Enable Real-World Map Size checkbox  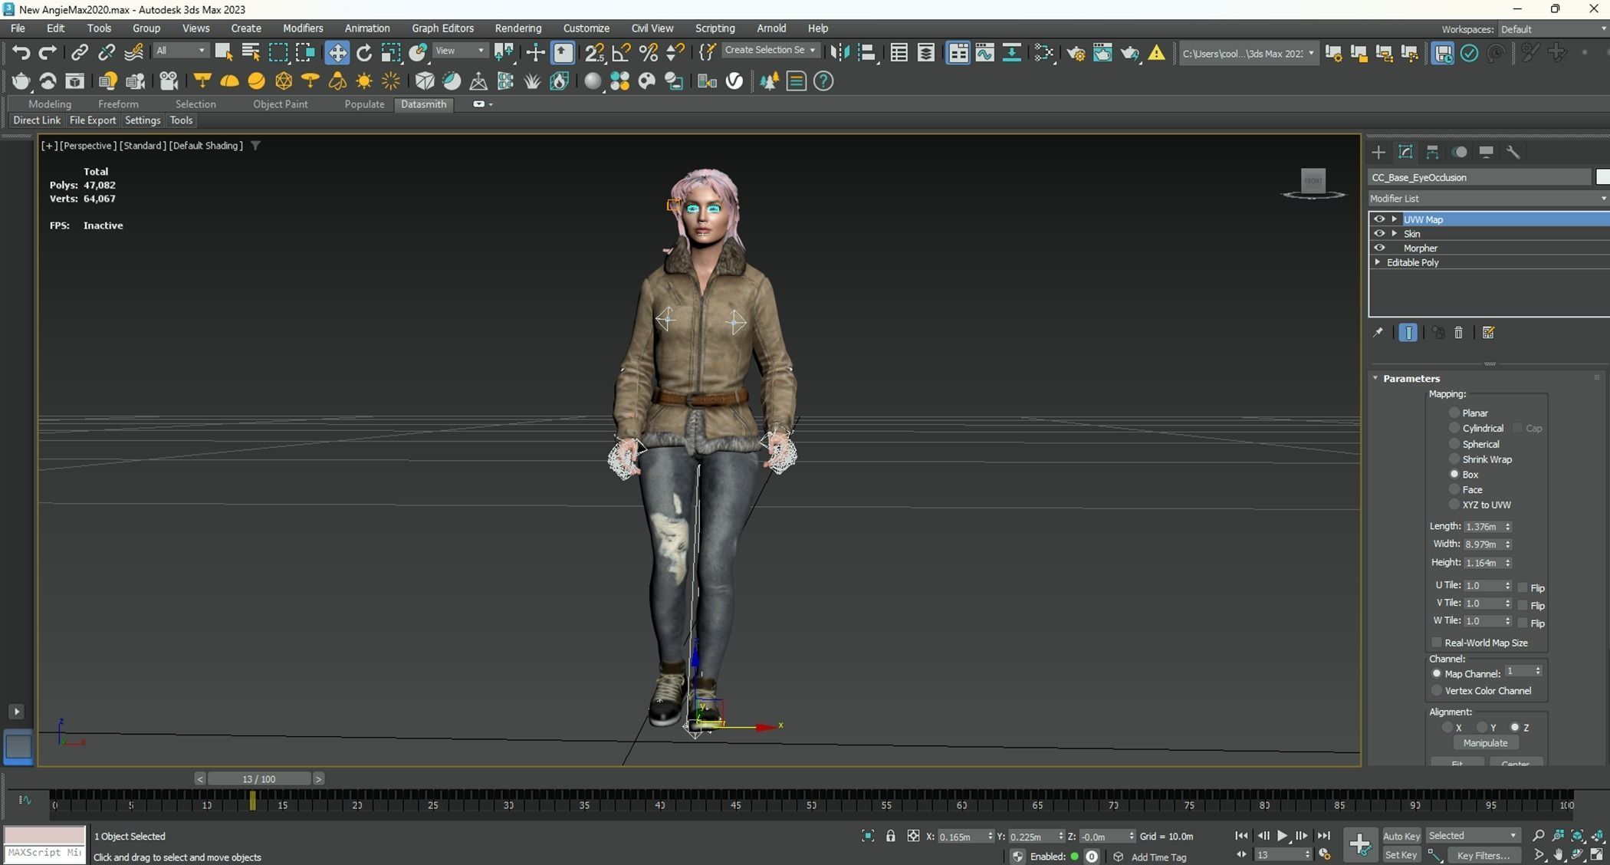[1436, 643]
